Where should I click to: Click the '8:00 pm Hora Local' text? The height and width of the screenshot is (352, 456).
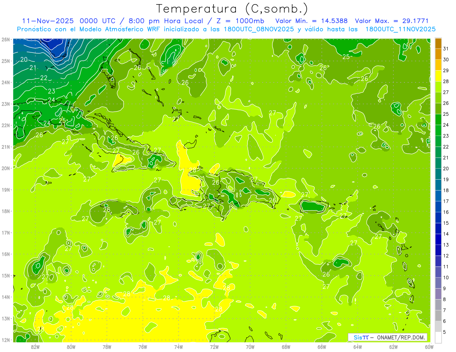pos(165,21)
